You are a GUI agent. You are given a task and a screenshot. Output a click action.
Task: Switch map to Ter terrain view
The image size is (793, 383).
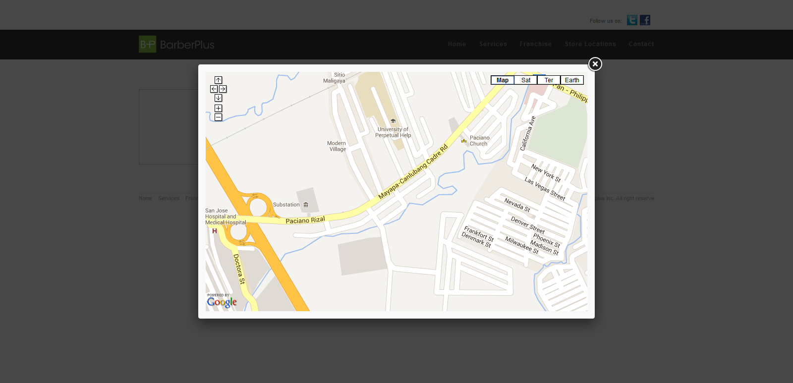pos(549,80)
